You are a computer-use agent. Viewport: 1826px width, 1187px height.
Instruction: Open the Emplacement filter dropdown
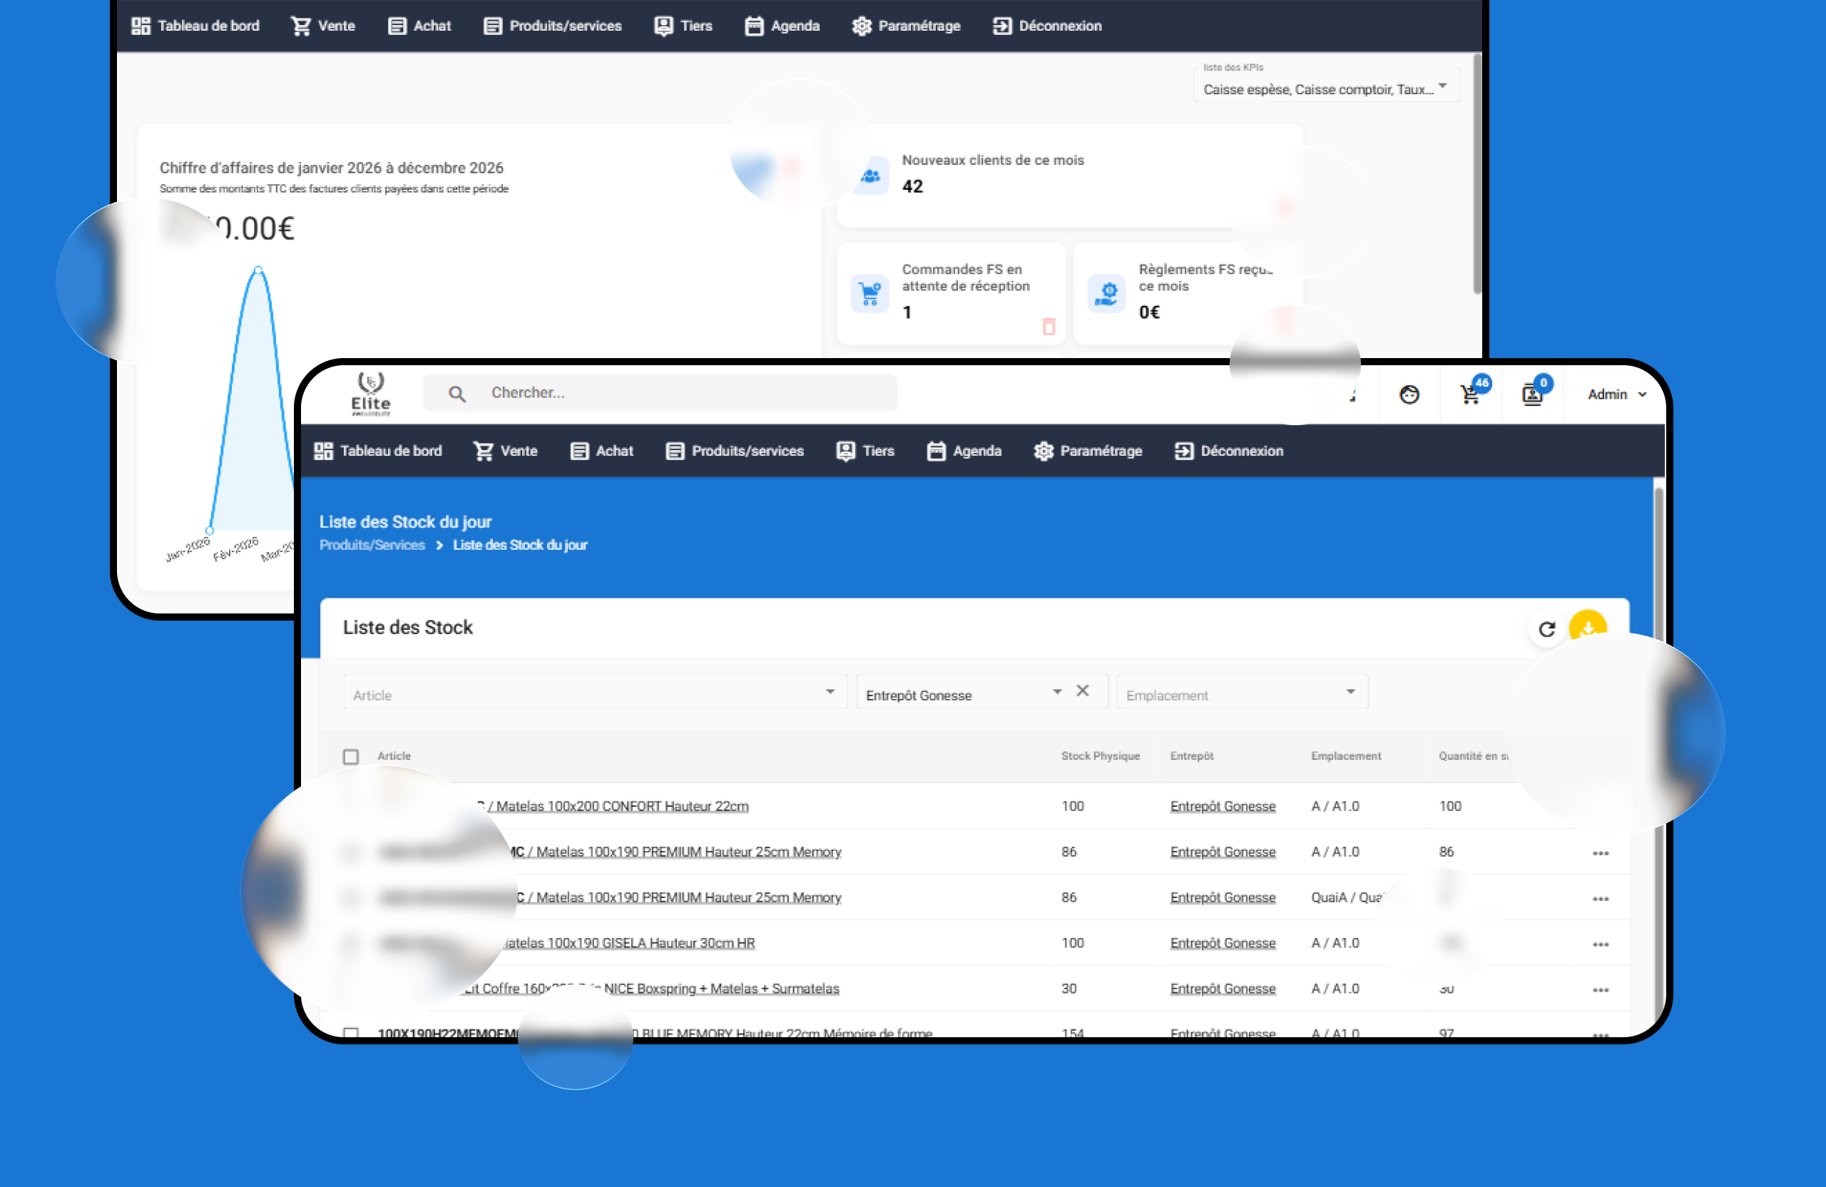[x=1350, y=692]
